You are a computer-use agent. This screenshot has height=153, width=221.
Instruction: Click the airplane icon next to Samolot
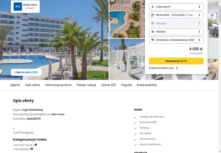click(152, 24)
